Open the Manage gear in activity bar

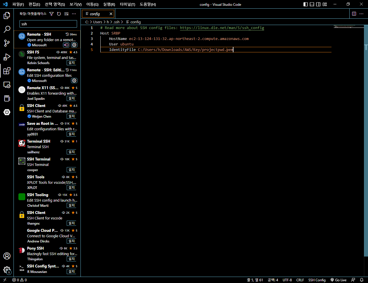7,270
